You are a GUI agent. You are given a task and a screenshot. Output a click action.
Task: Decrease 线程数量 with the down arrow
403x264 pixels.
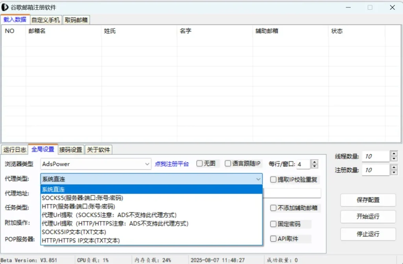(x=394, y=159)
